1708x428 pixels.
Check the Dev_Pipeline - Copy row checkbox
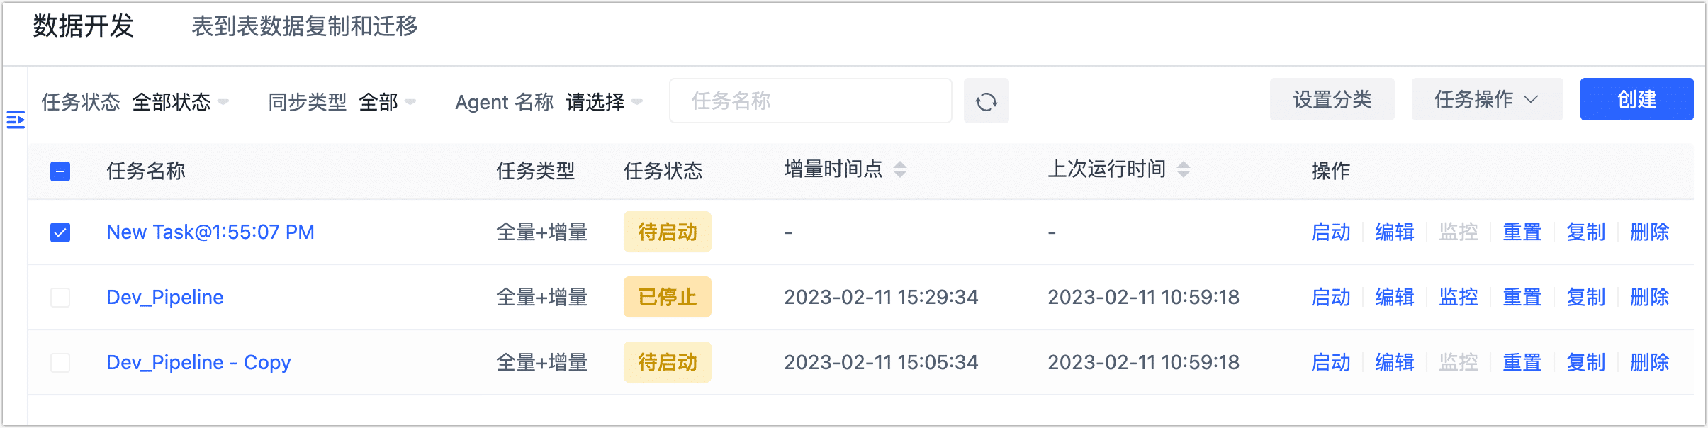coord(60,363)
